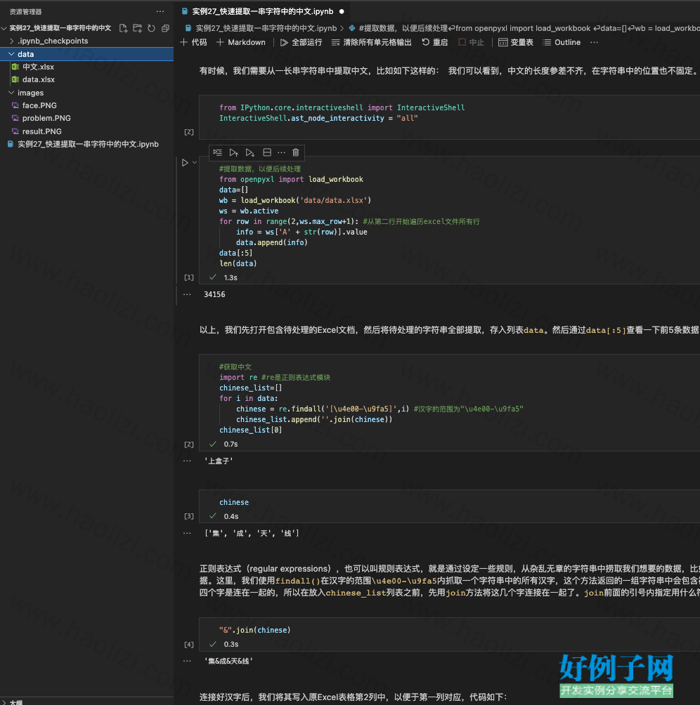
Task: Collapse all folders in explorer
Action: point(165,28)
